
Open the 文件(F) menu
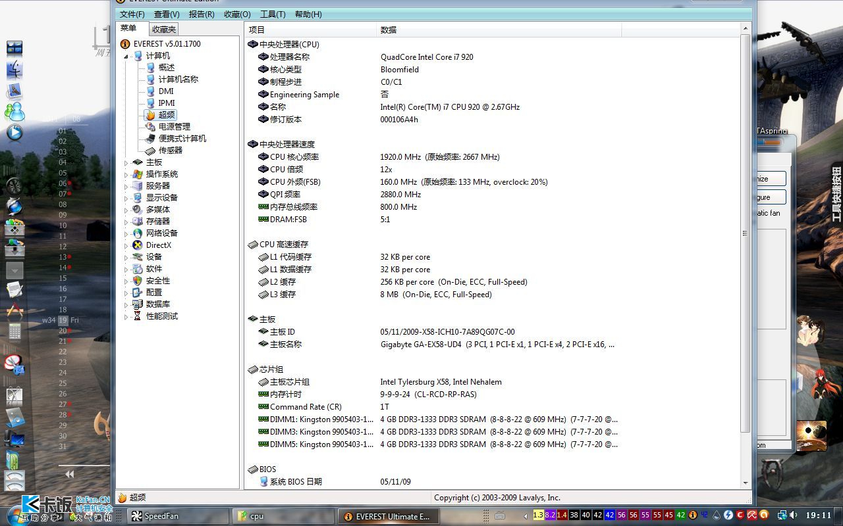pos(132,14)
